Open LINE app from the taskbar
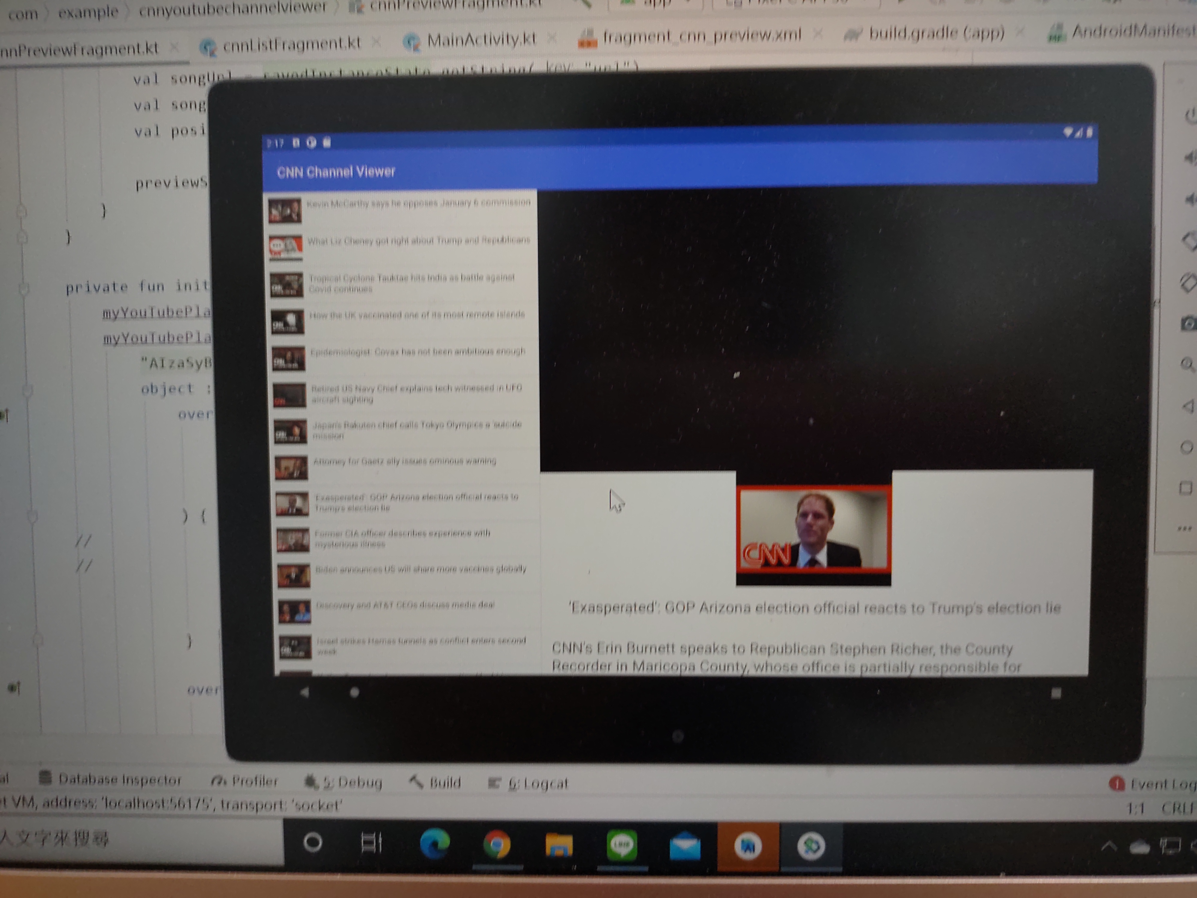The height and width of the screenshot is (898, 1197). 622,845
